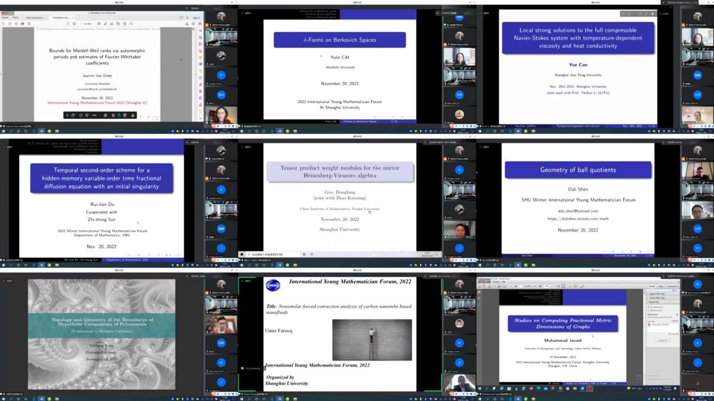This screenshot has height=401, width=714.
Task: Click the zoom-in plus icon in Acrobat's floating toolbar
Action: pyautogui.click(x=87, y=115)
